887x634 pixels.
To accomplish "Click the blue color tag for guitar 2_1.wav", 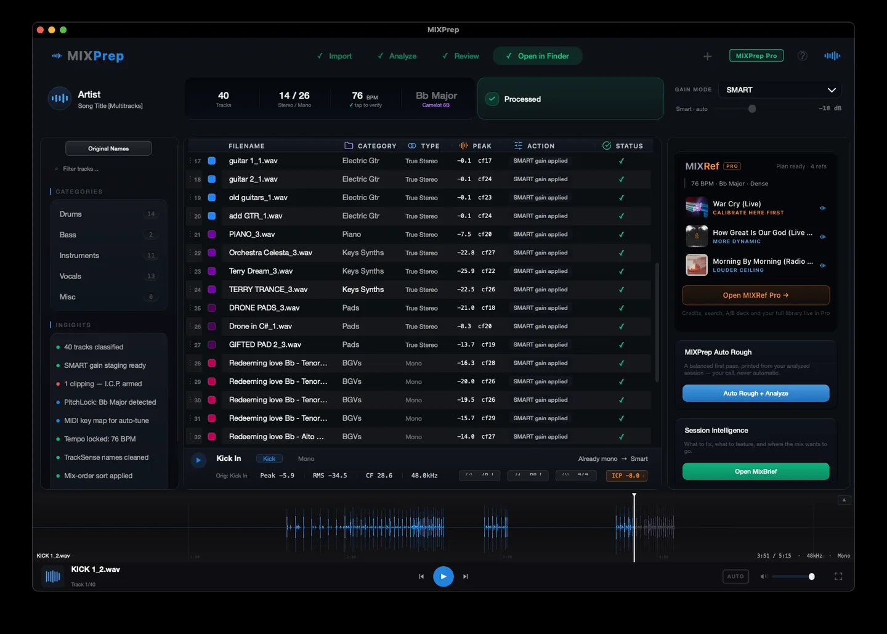I will click(212, 179).
